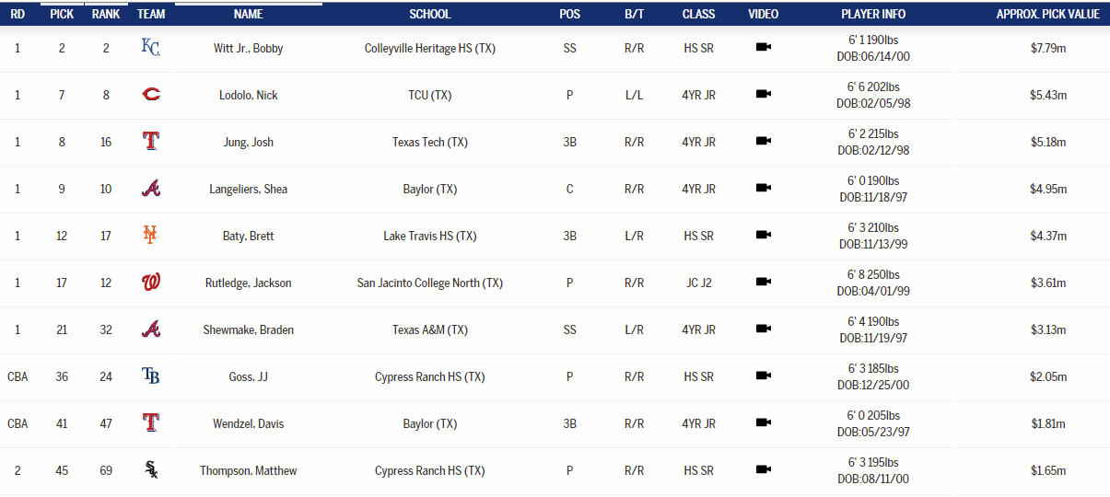Screen dimensions: 1110x497
Task: Play JJ Goss's video
Action: (x=763, y=376)
